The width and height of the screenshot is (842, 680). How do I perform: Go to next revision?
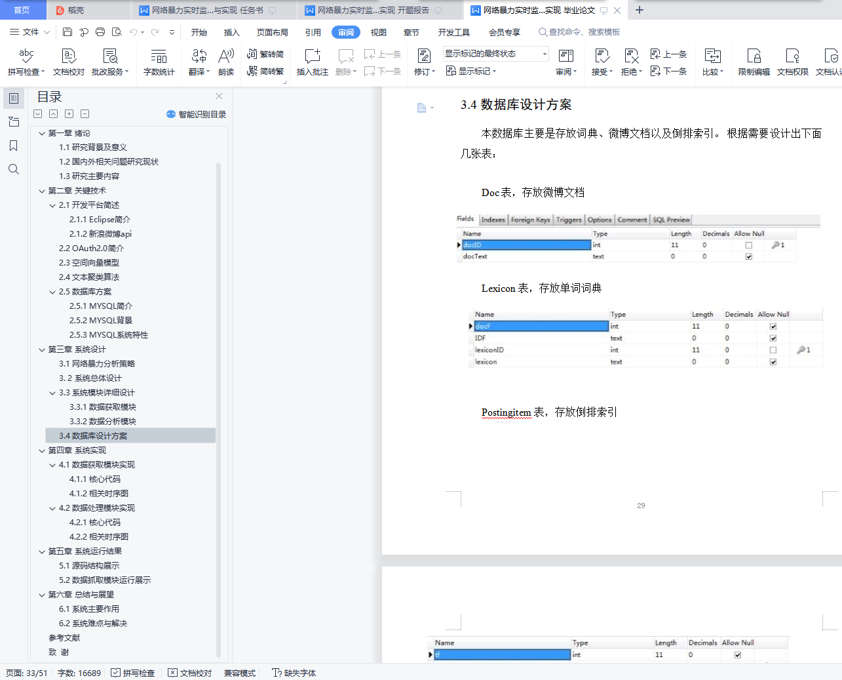click(x=668, y=71)
